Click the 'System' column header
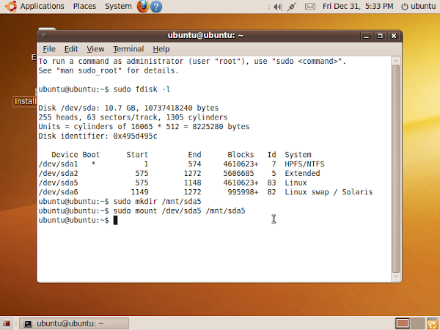 pos(298,155)
